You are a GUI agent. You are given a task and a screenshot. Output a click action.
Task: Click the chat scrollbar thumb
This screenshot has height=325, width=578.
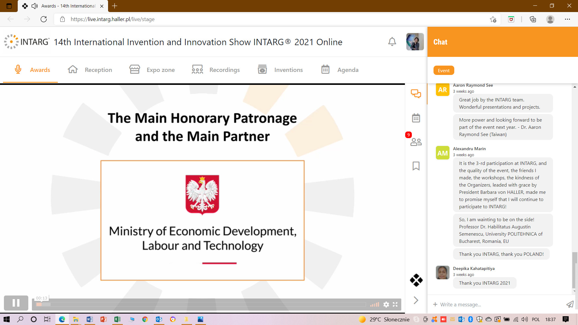(x=575, y=270)
